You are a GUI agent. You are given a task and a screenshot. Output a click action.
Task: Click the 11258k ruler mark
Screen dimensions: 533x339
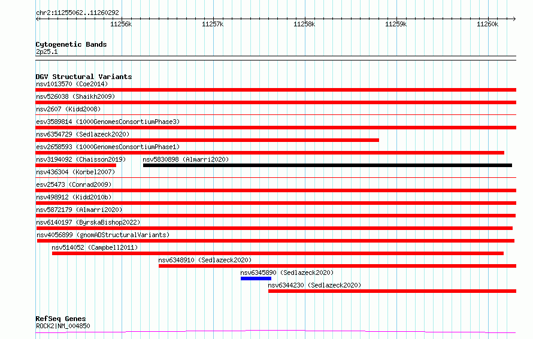coord(304,24)
